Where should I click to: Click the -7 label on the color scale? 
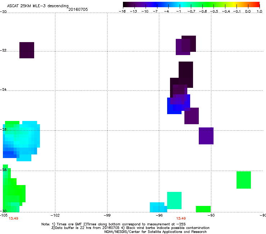pyautogui.click(x=155, y=12)
